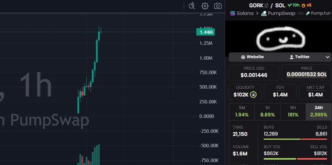Select the 5M timeframe tab

pyautogui.click(x=241, y=111)
